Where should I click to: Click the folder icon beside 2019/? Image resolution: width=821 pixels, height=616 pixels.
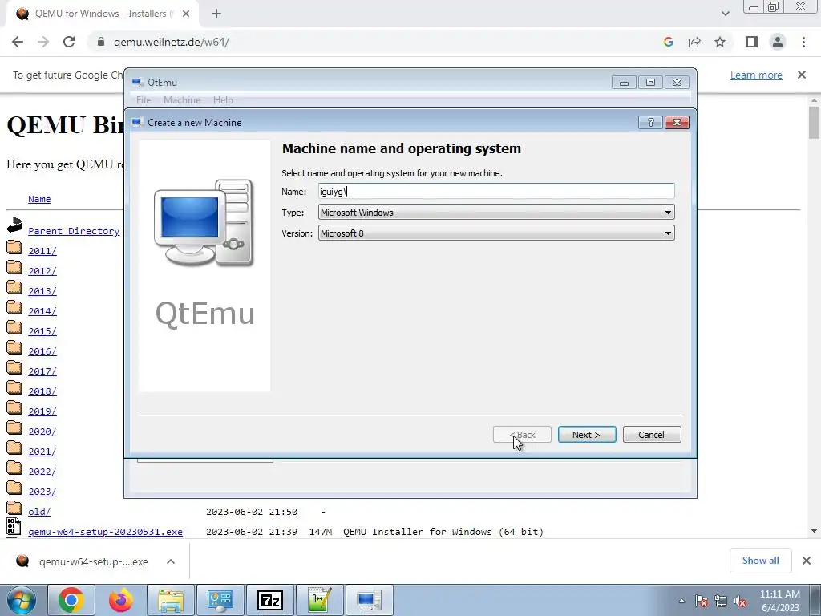14,408
